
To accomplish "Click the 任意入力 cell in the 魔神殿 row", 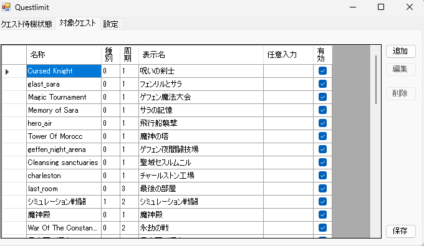I will pos(288,215).
